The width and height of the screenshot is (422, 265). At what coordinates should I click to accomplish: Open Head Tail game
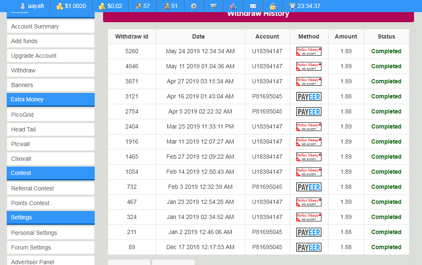(x=51, y=129)
